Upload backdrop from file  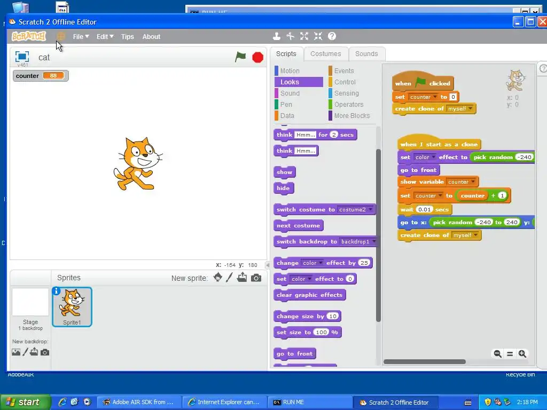point(34,352)
